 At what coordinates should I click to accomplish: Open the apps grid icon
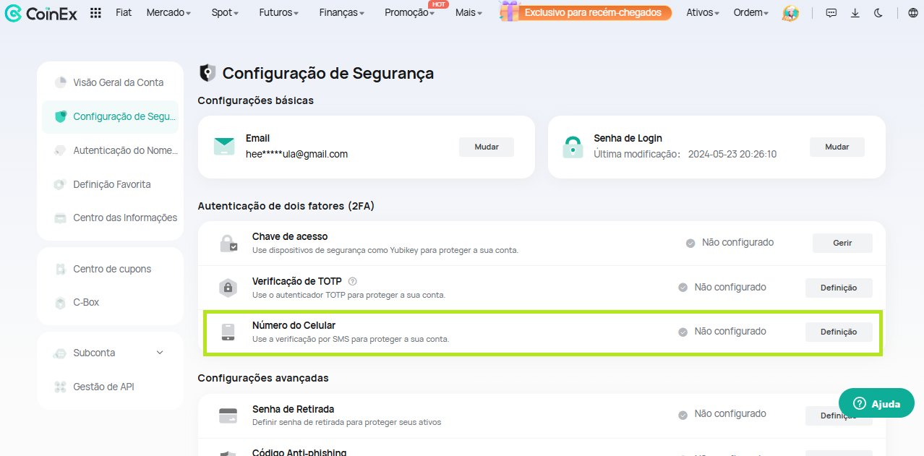point(95,13)
